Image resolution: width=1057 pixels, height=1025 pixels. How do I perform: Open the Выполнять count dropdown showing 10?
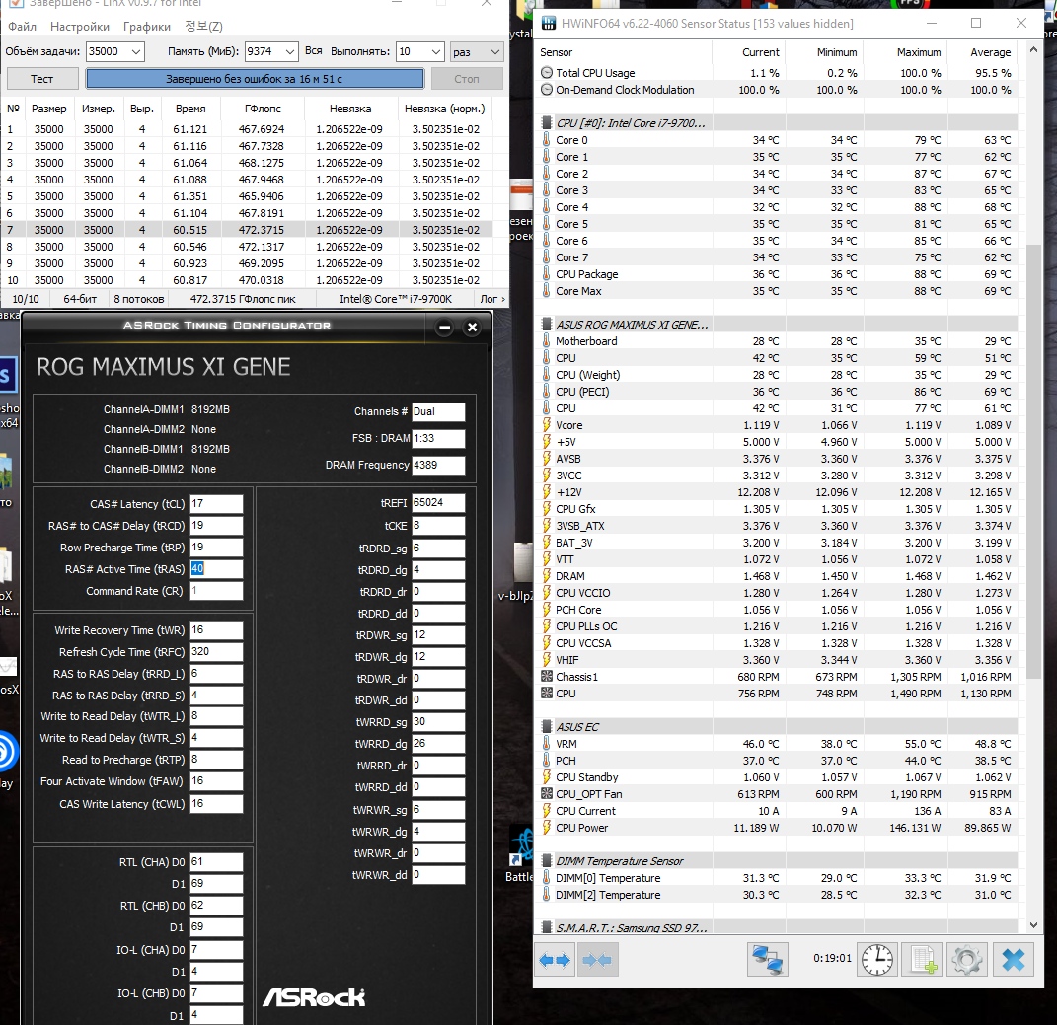point(436,52)
